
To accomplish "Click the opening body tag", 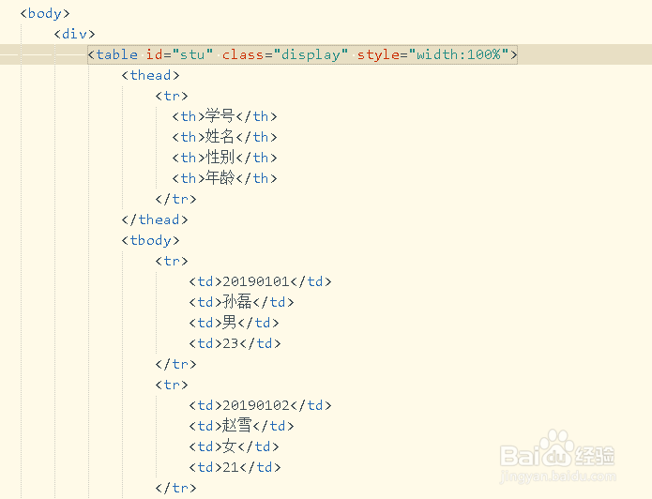I will (45, 13).
